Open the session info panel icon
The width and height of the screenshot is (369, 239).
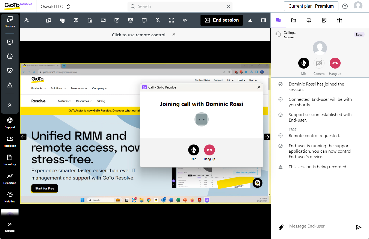[x=309, y=20]
